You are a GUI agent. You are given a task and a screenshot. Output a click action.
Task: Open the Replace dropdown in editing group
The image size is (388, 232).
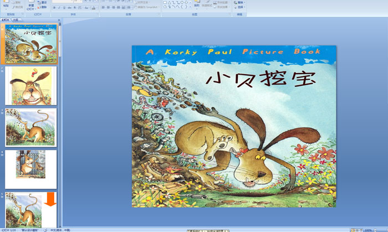pyautogui.click(x=239, y=2)
